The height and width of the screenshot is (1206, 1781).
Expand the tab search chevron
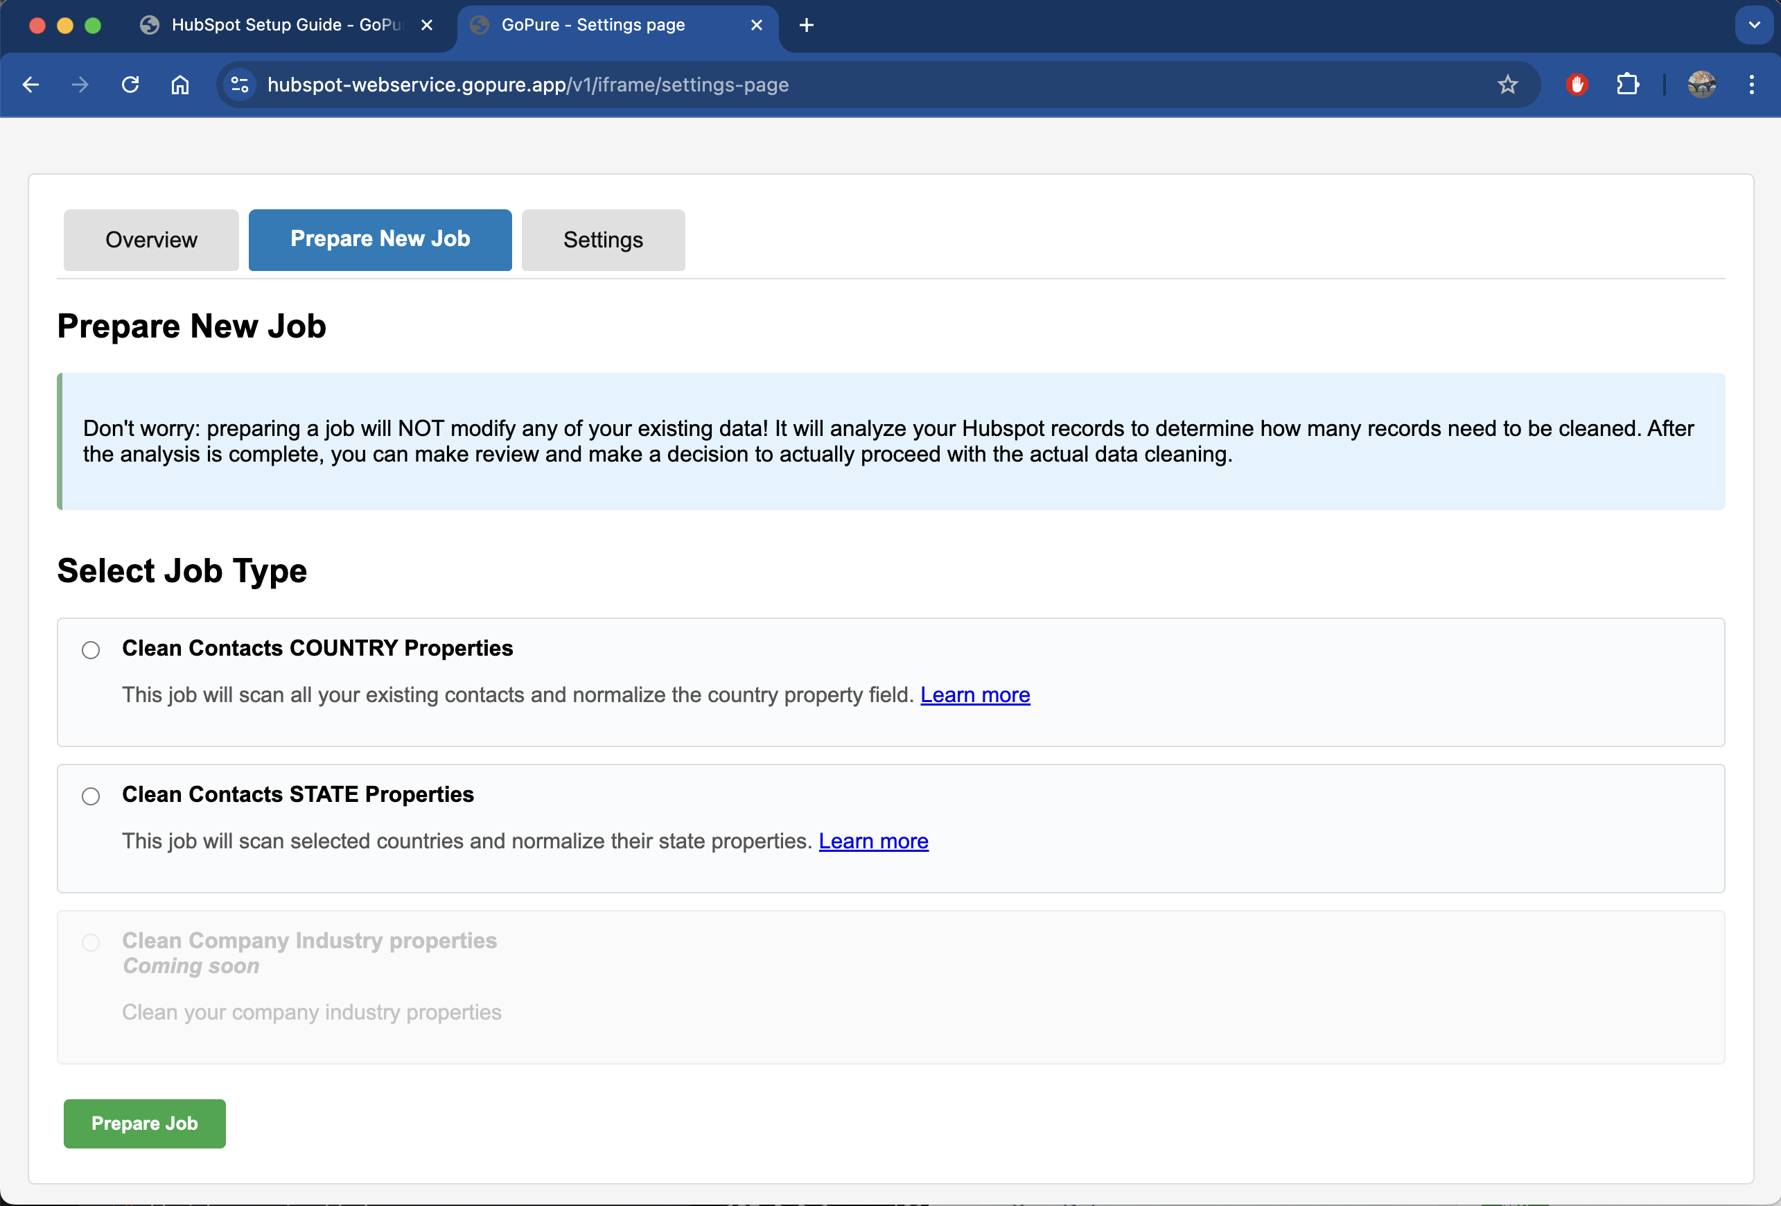coord(1754,24)
